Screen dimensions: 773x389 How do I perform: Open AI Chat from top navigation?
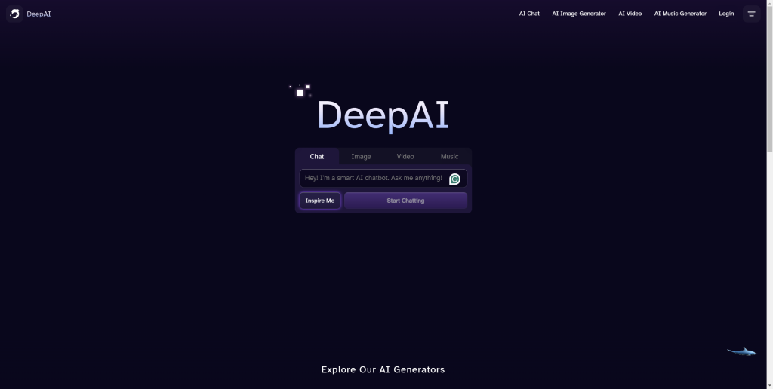[529, 14]
